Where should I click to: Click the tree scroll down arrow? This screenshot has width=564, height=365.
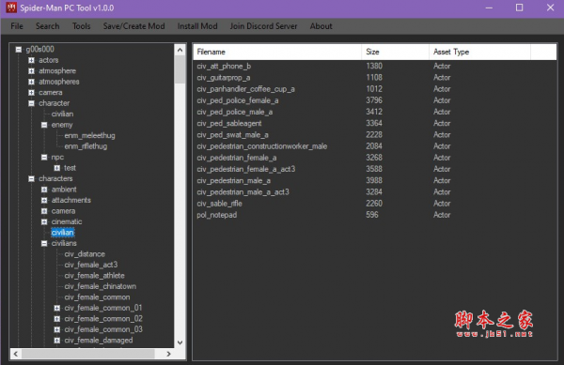[x=180, y=342]
